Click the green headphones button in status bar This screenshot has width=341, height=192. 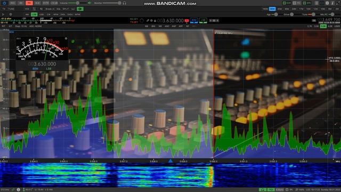[x=263, y=190]
